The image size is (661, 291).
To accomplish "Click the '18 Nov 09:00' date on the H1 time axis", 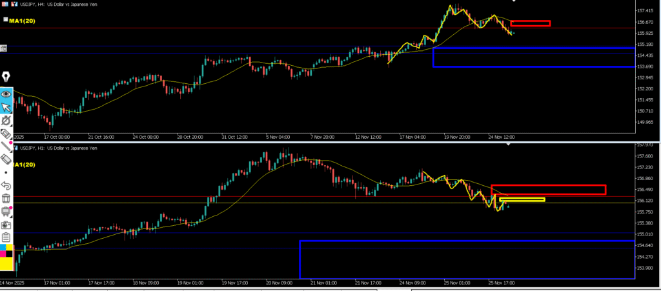I will (x=145, y=283).
